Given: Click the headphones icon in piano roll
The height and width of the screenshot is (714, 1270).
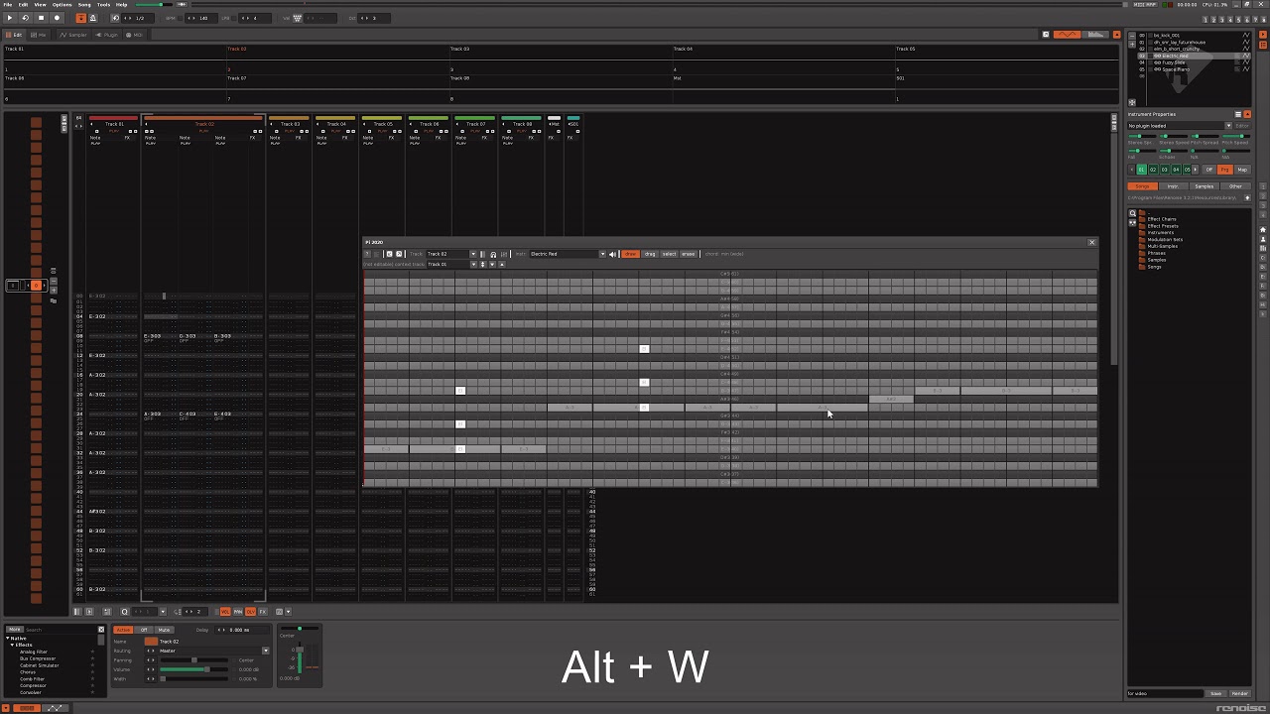Looking at the screenshot, I should 493,255.
